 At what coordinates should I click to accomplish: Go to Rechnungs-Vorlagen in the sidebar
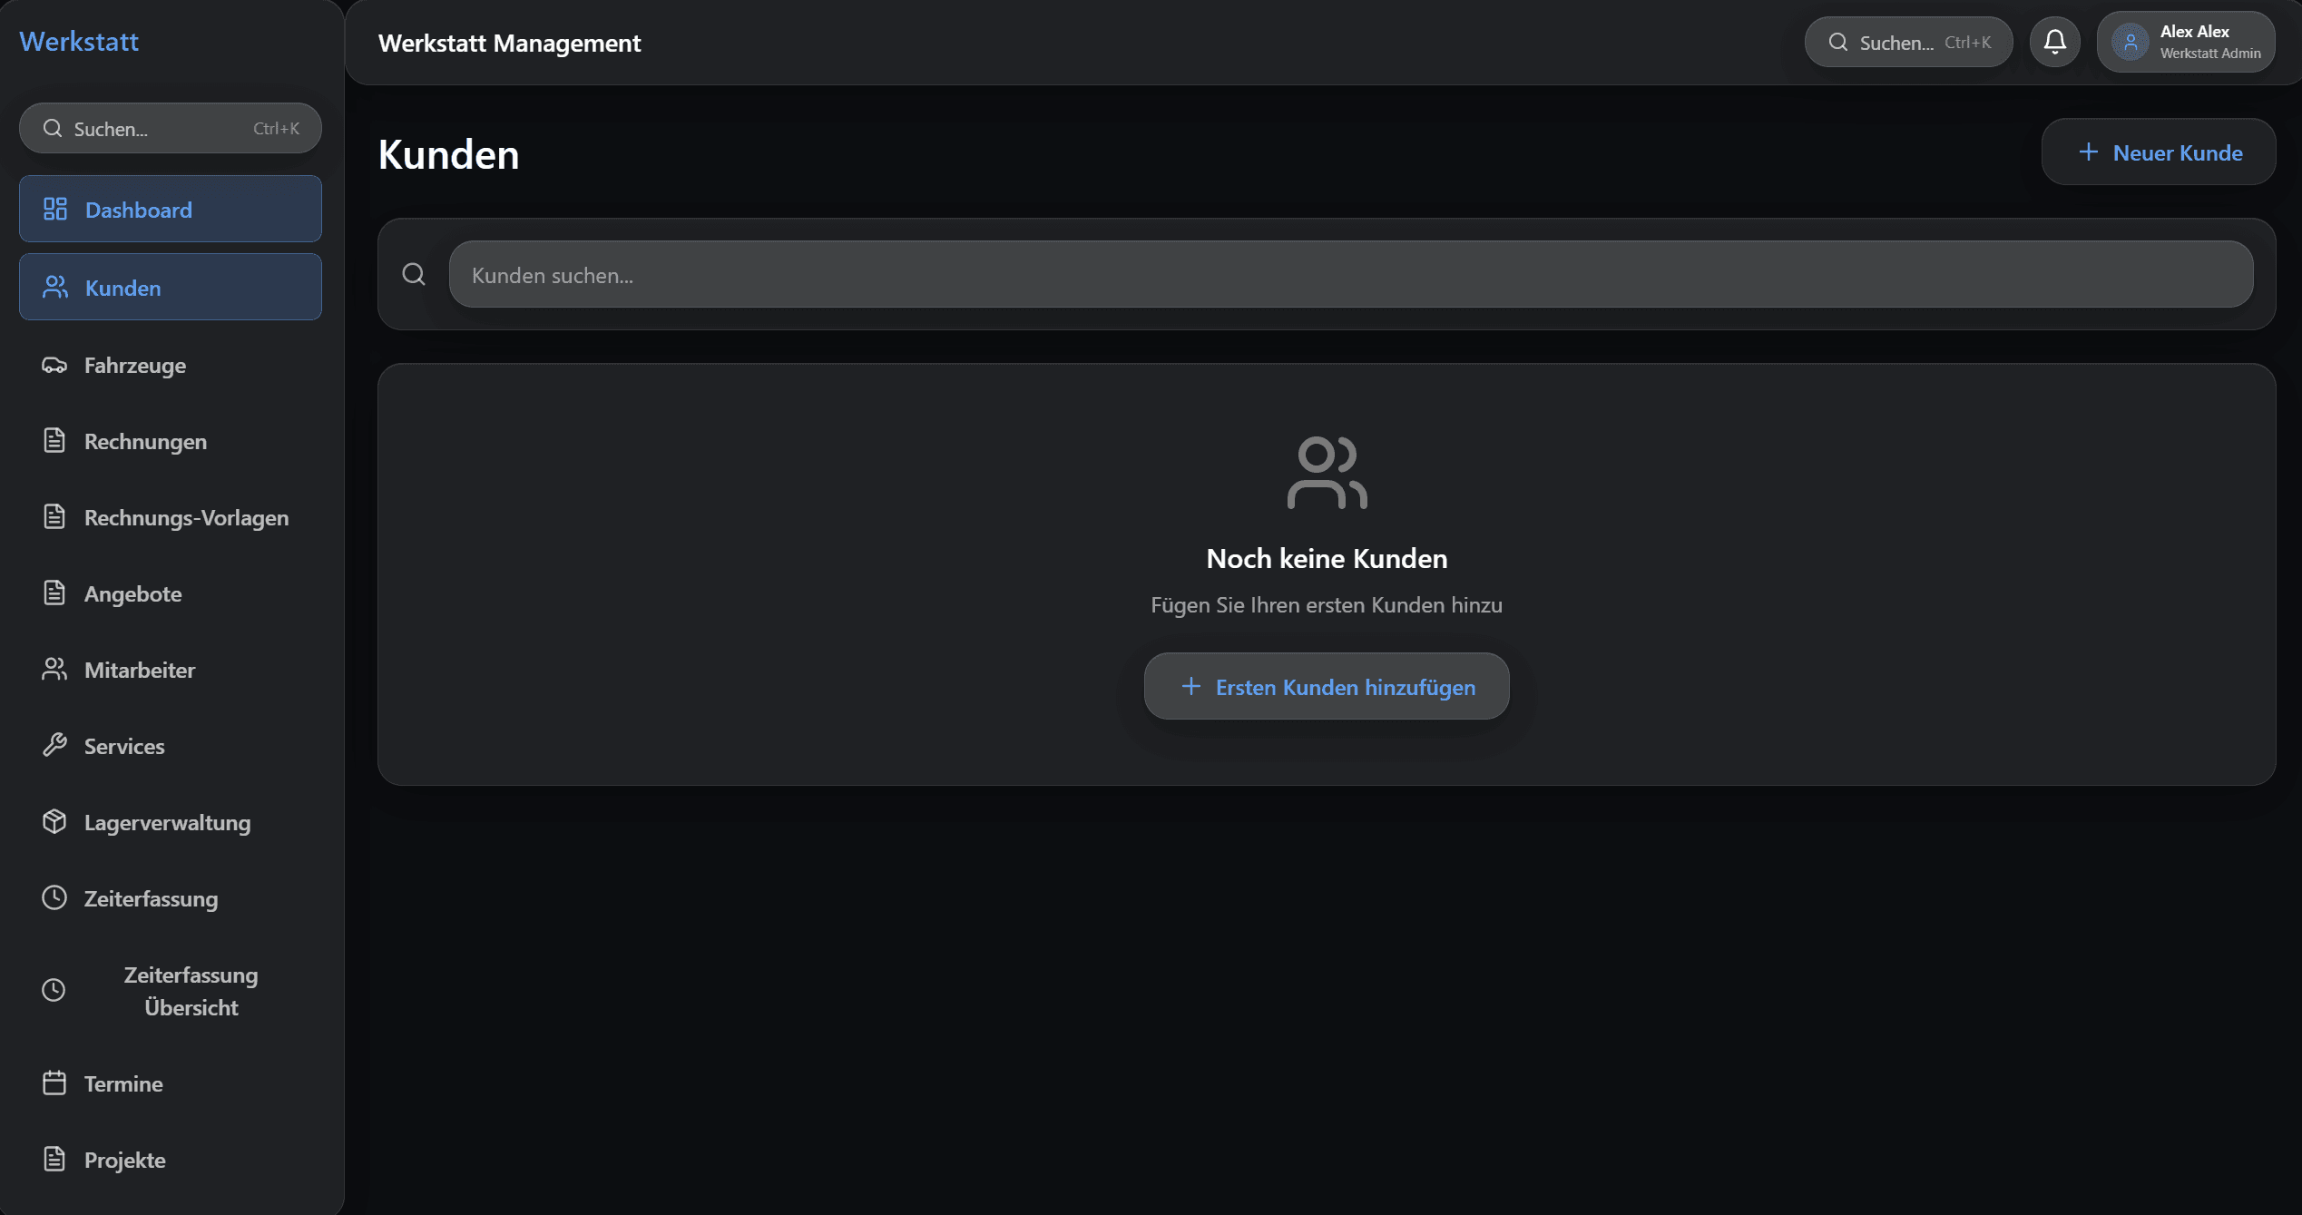(x=186, y=518)
